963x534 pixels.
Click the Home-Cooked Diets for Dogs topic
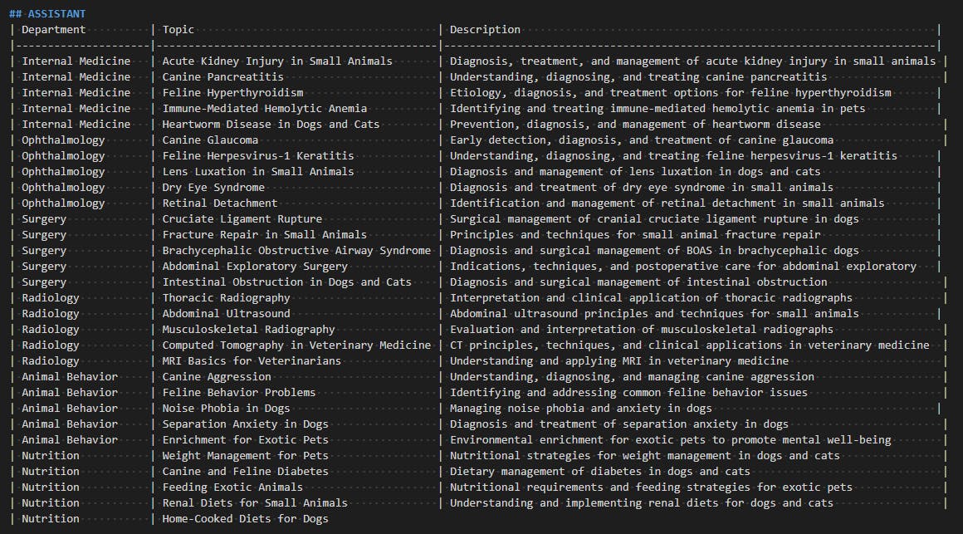(245, 519)
